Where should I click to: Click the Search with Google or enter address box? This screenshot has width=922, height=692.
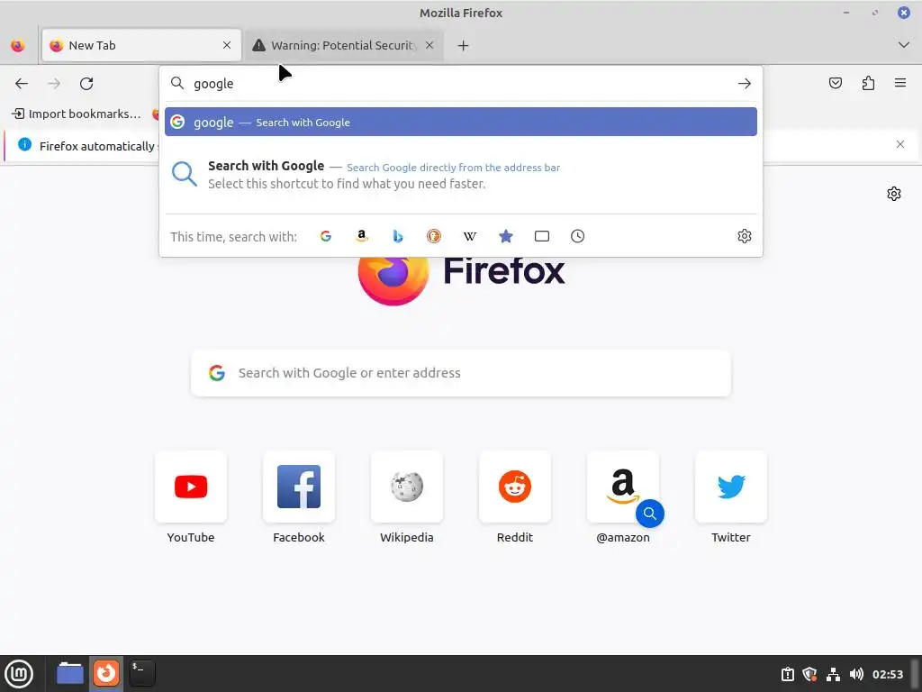click(x=461, y=373)
